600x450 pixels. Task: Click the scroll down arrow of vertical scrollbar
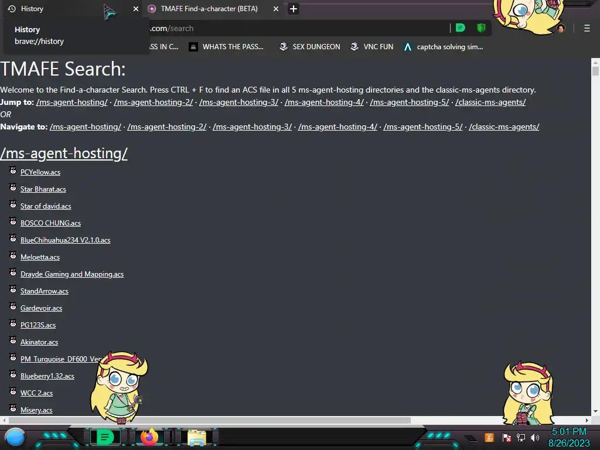595,411
